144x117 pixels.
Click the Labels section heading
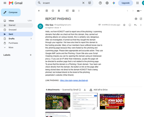(7, 55)
